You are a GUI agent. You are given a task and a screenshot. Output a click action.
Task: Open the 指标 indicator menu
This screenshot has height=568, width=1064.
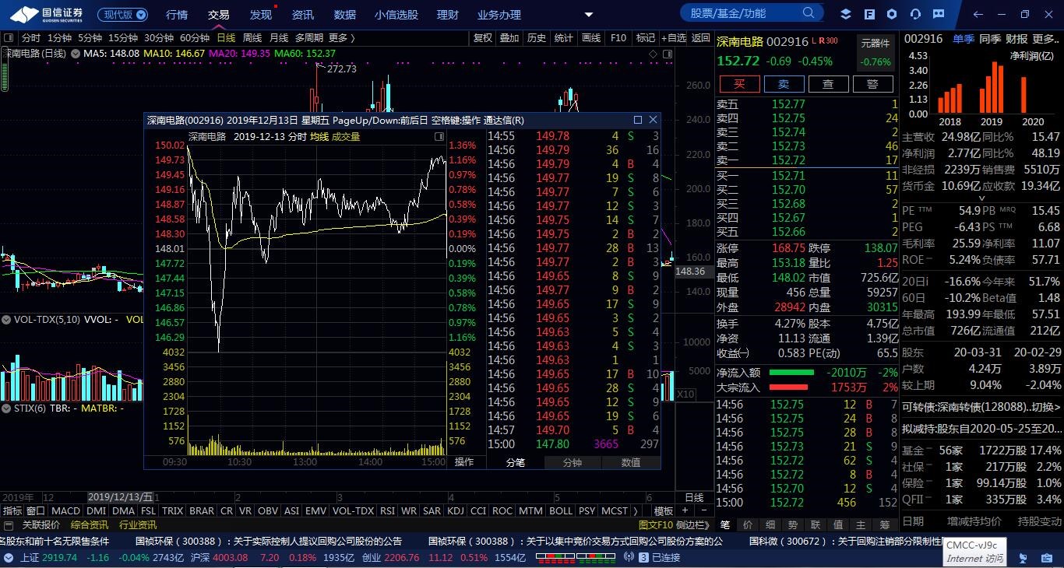(12, 510)
